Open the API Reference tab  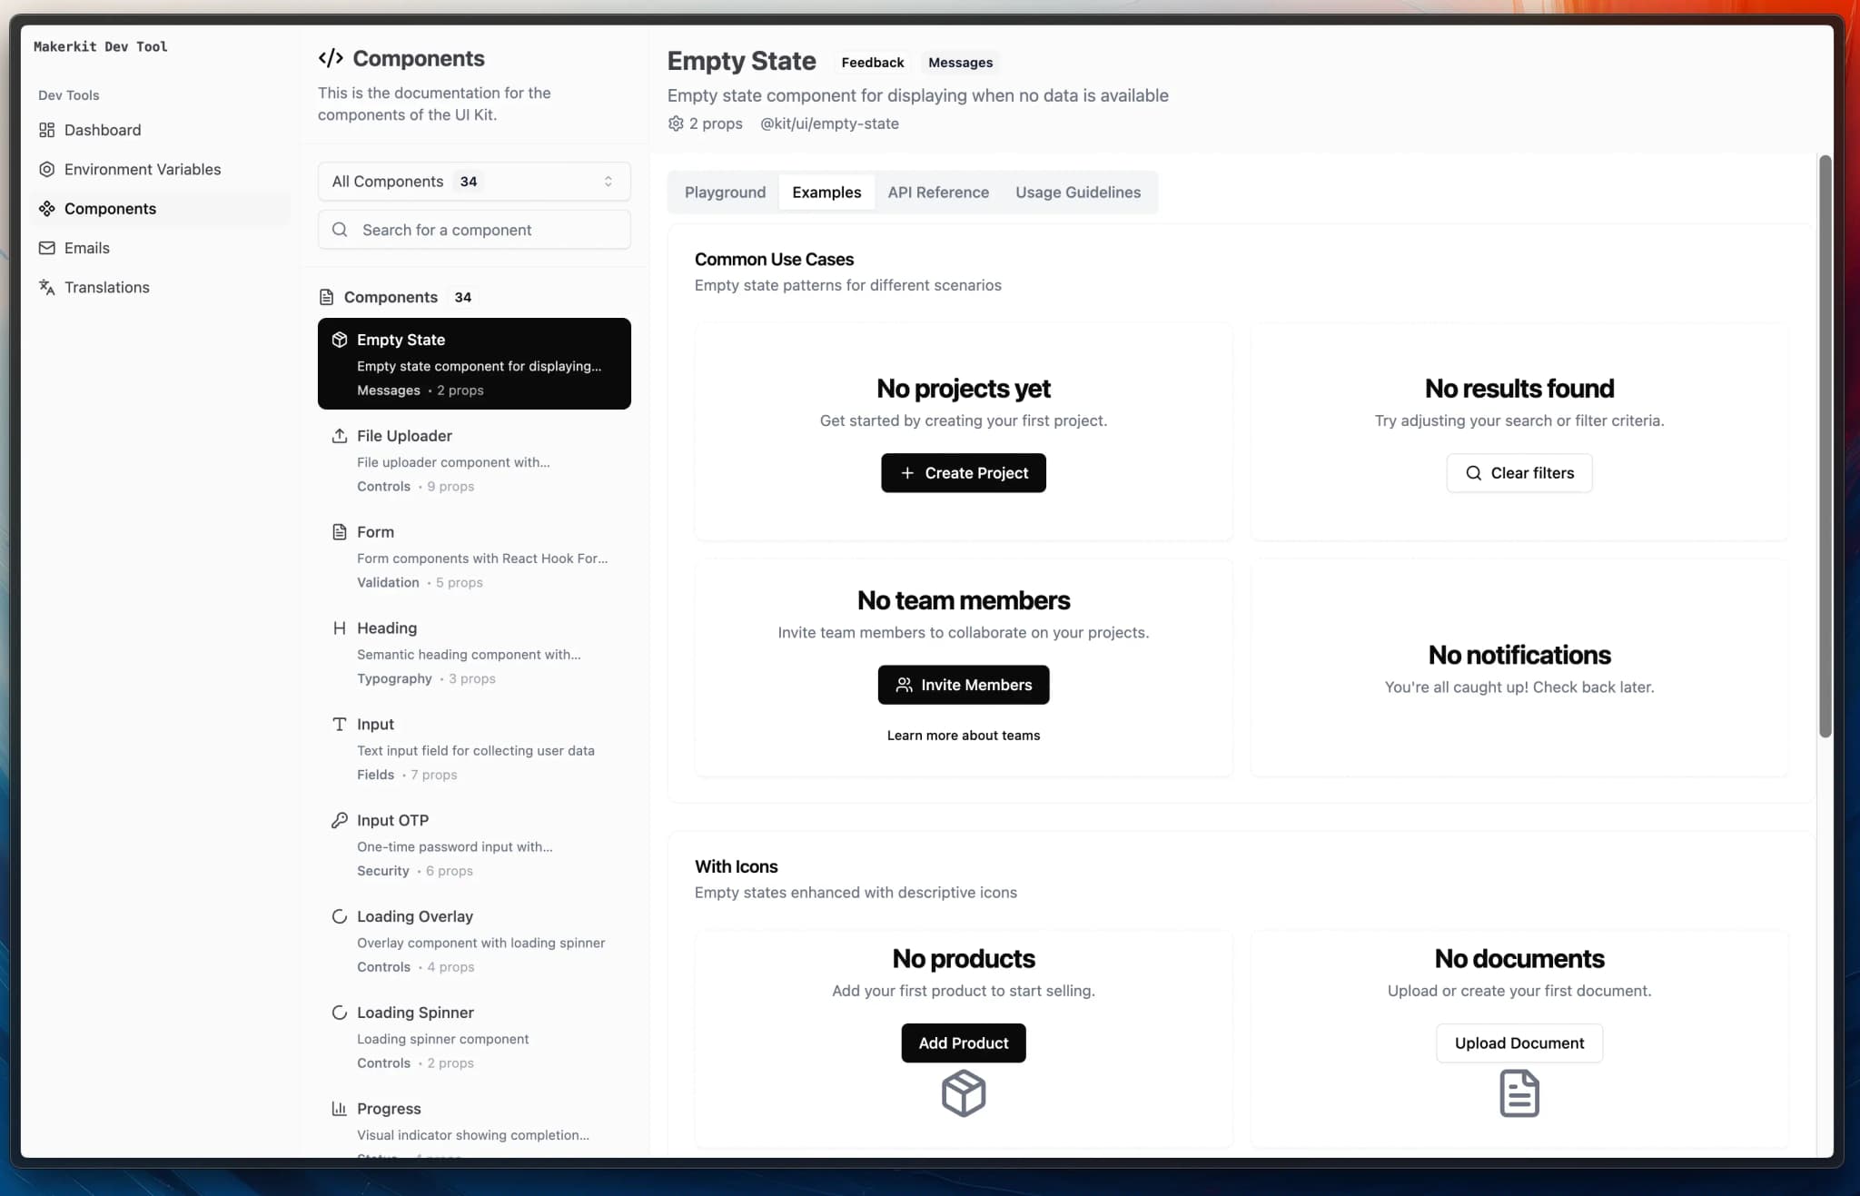click(x=937, y=192)
